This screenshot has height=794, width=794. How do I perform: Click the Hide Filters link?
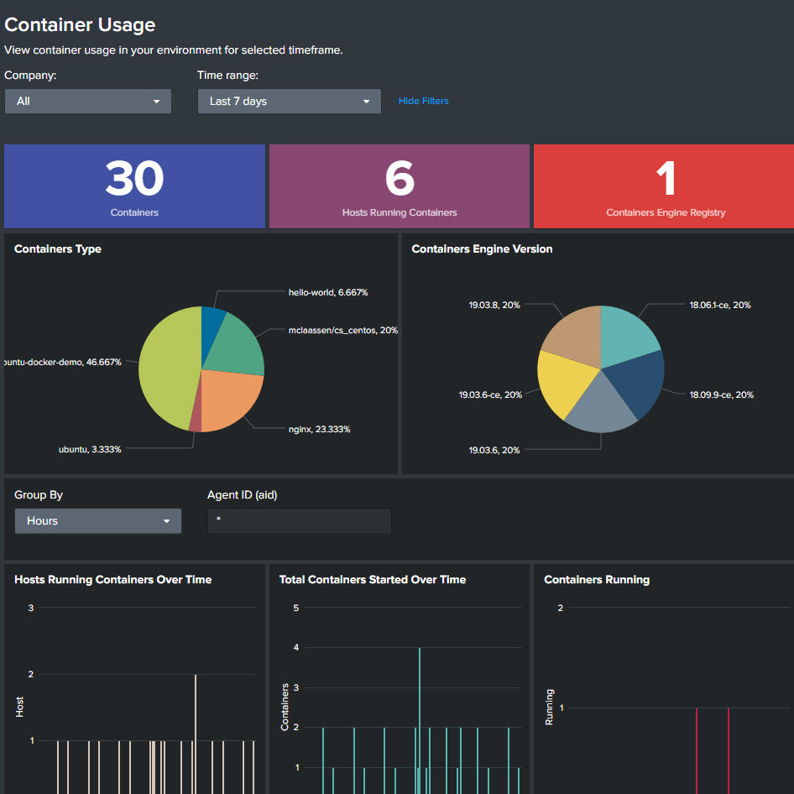(423, 101)
